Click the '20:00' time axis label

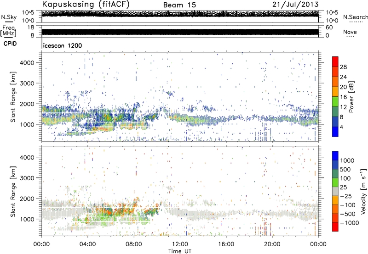click(x=272, y=244)
